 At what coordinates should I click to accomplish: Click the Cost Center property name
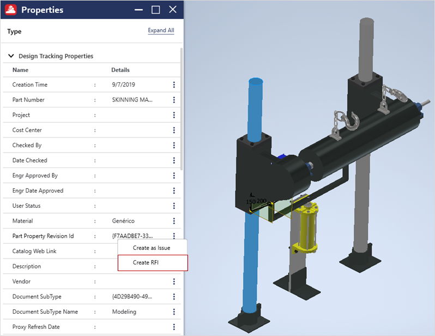(x=27, y=130)
